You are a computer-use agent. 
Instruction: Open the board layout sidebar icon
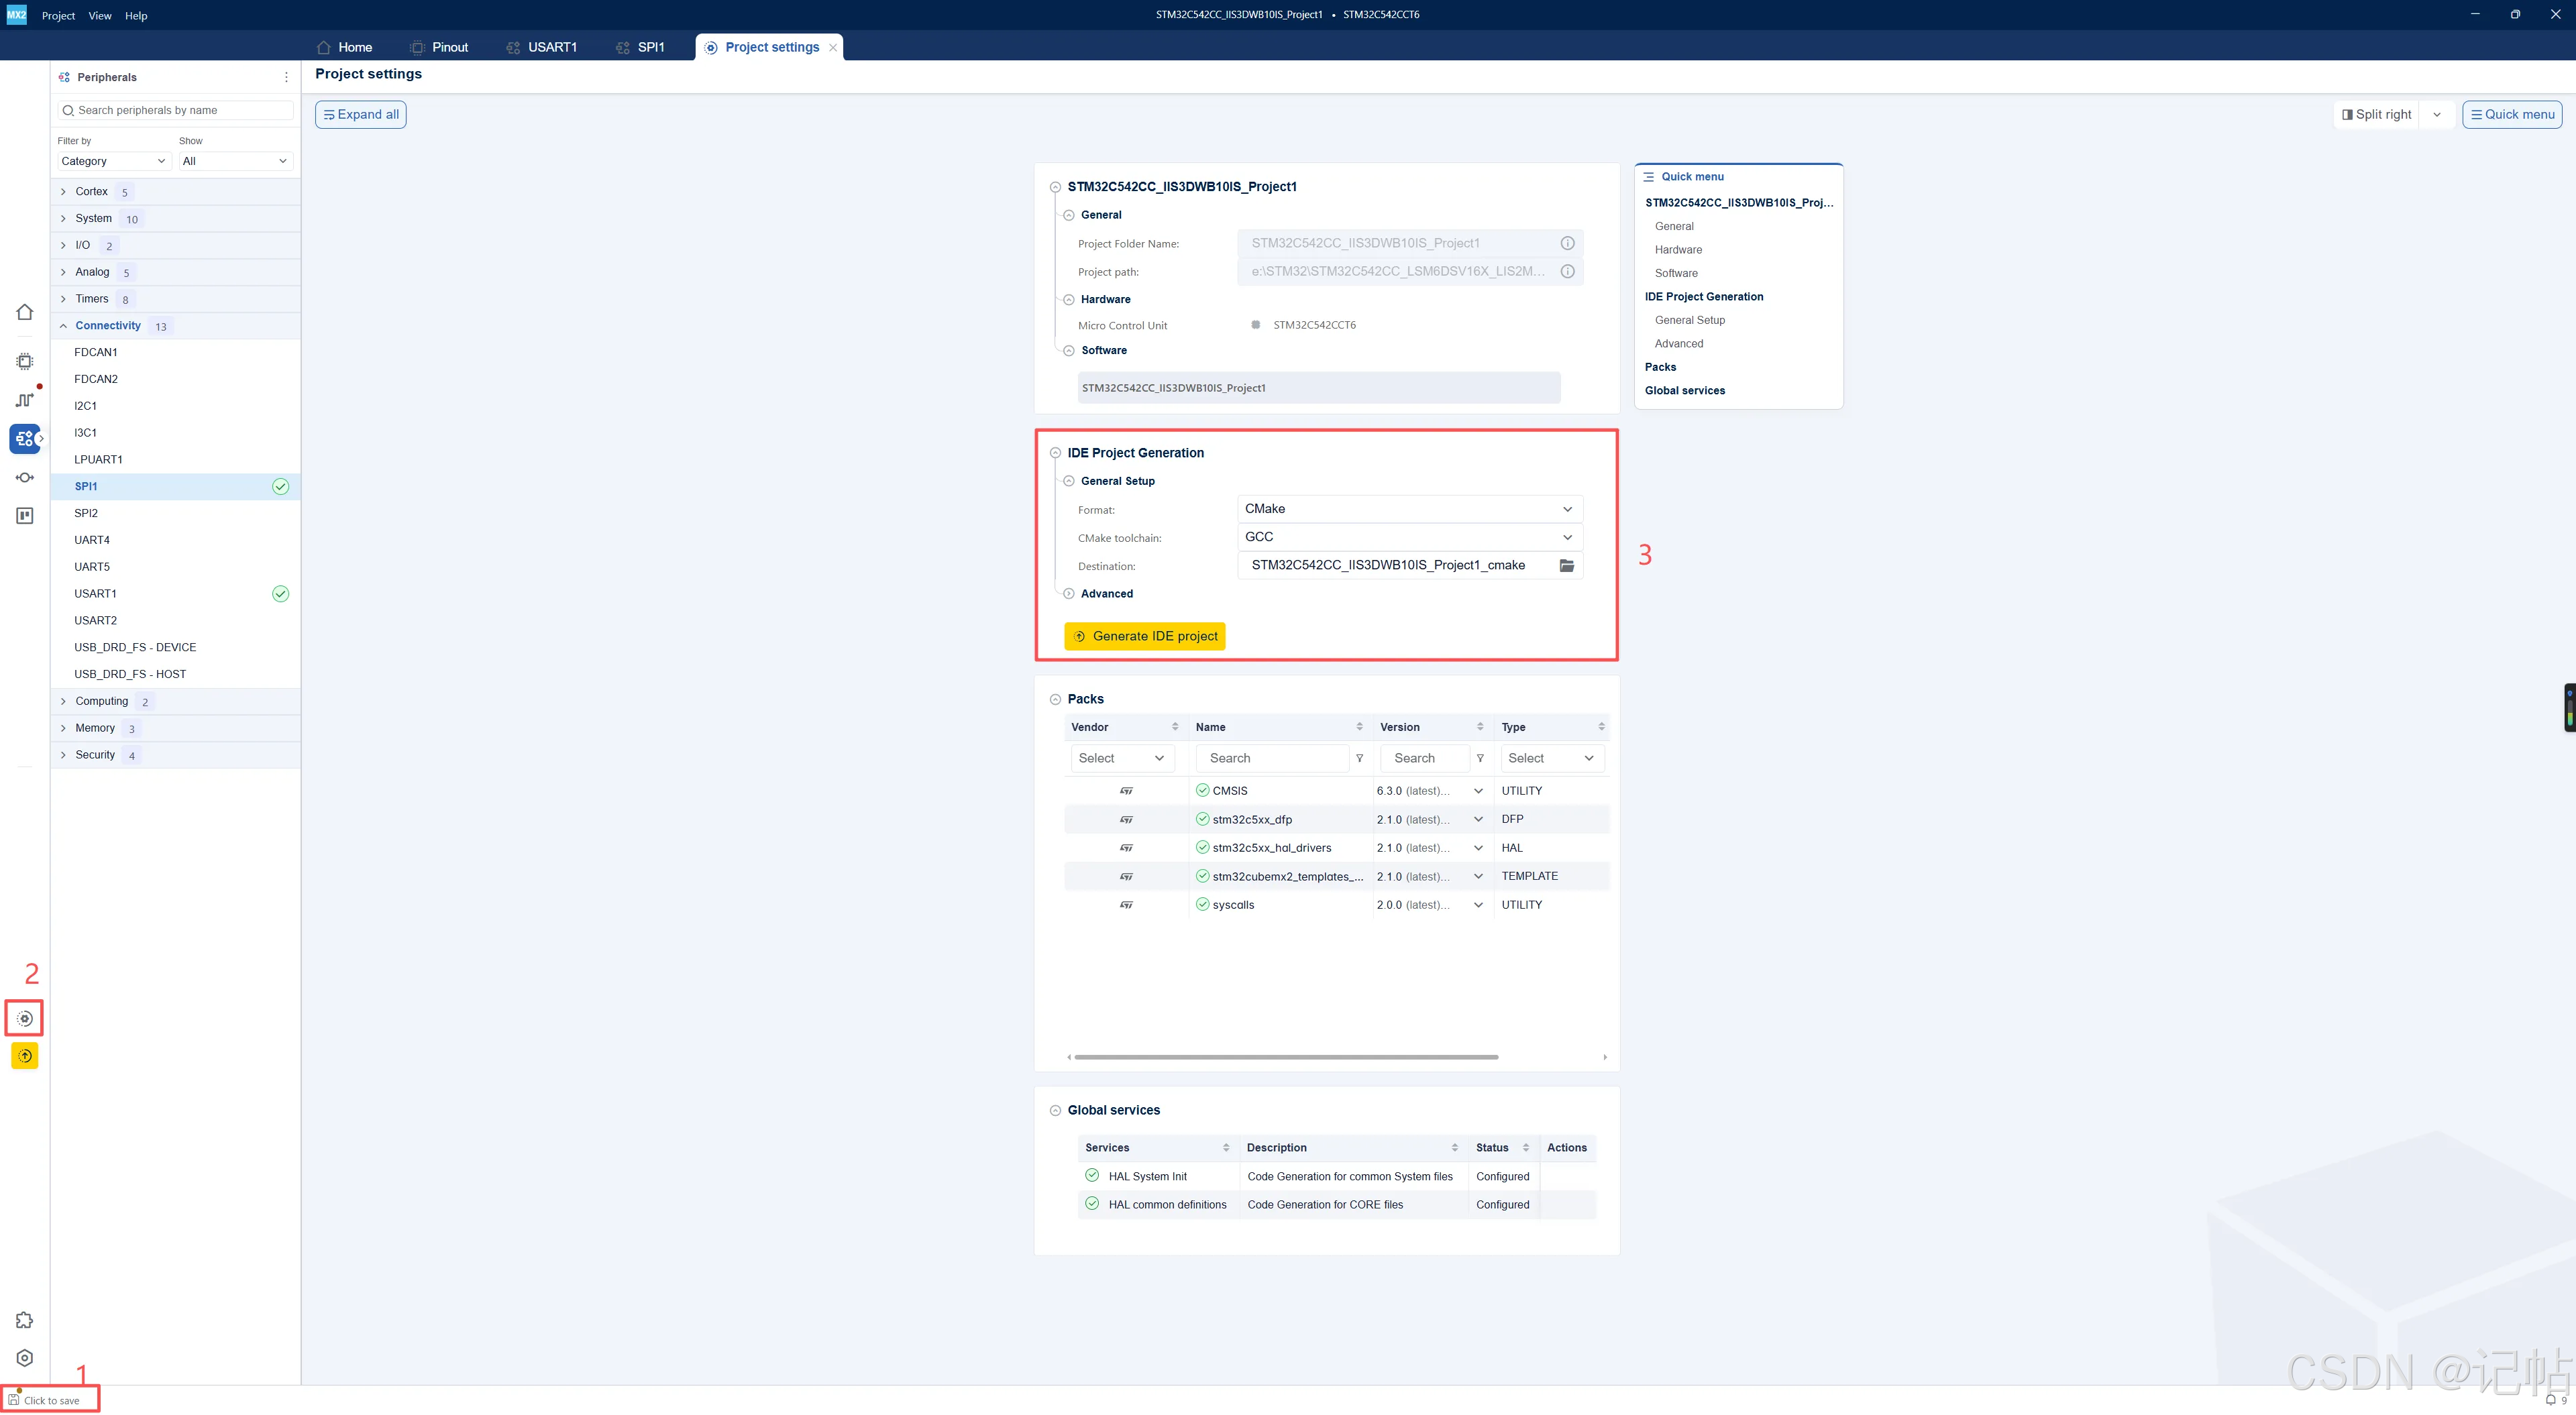click(x=25, y=516)
